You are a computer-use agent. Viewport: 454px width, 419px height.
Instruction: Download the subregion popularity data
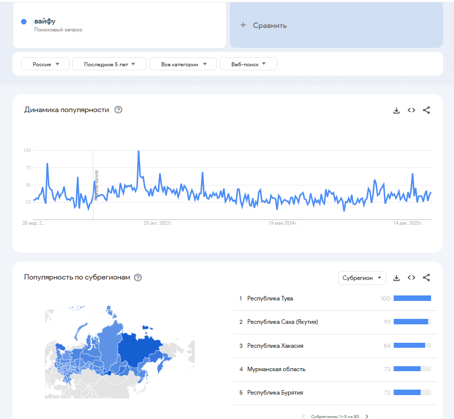point(397,278)
